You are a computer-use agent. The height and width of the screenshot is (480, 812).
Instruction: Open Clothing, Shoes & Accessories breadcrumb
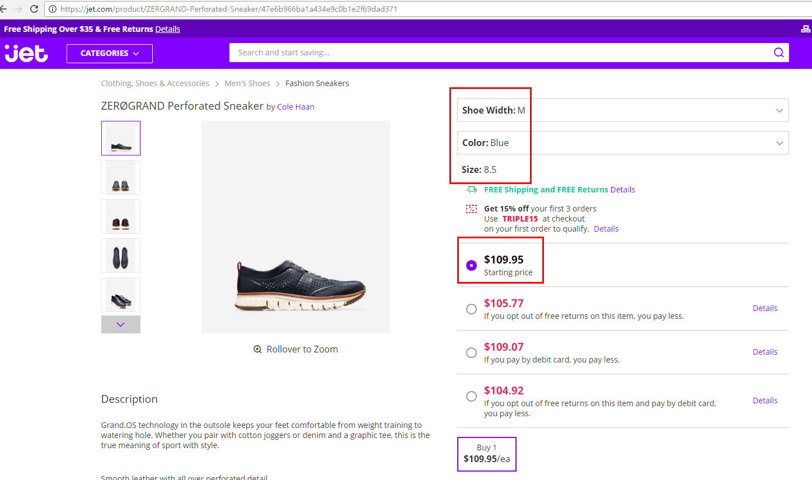tap(155, 83)
